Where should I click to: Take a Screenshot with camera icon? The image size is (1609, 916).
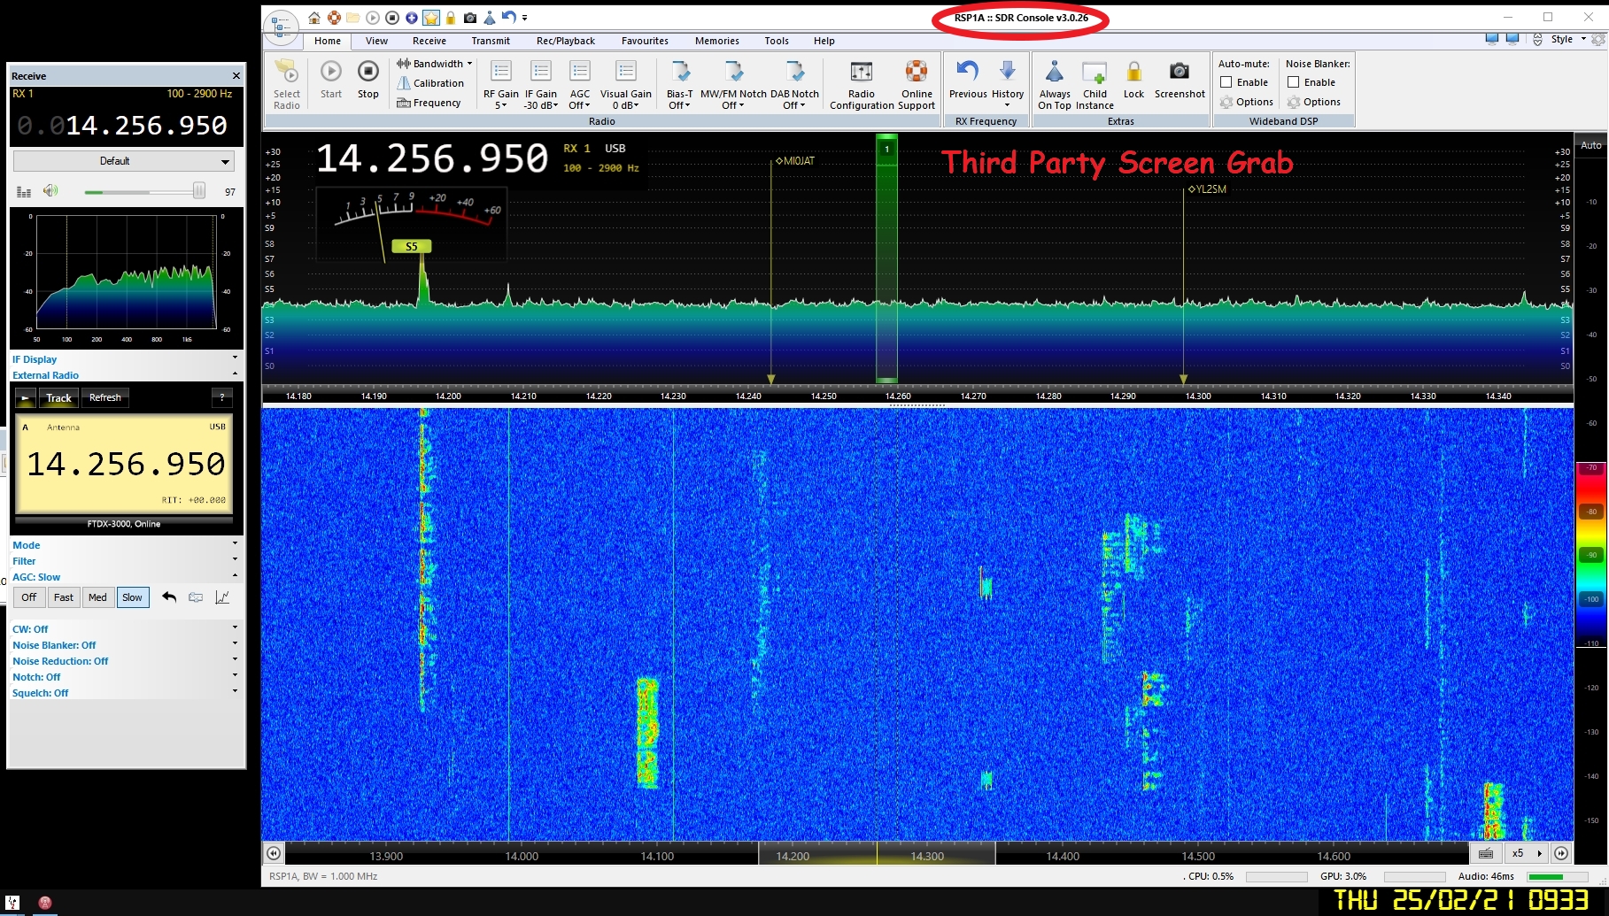pyautogui.click(x=1179, y=73)
